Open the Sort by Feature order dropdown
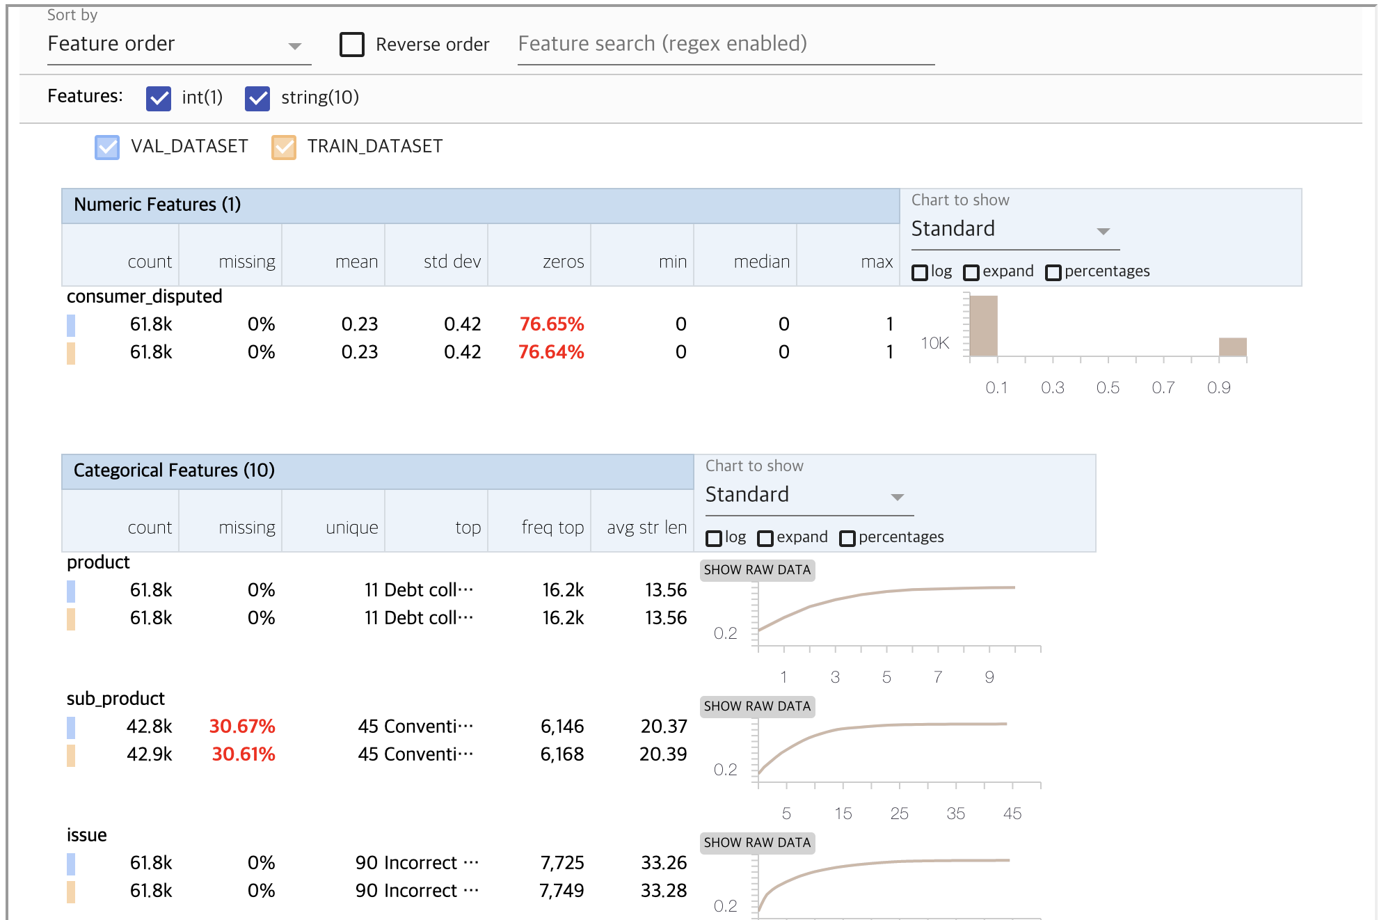The image size is (1386, 920). click(x=178, y=45)
